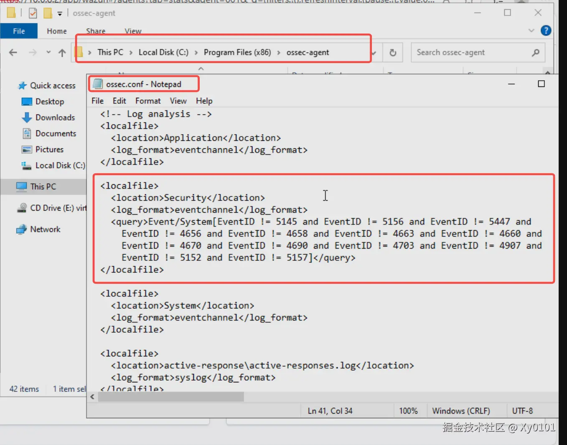Click the Downloads blue arrow icon
Viewport: 567px width, 445px height.
27,117
